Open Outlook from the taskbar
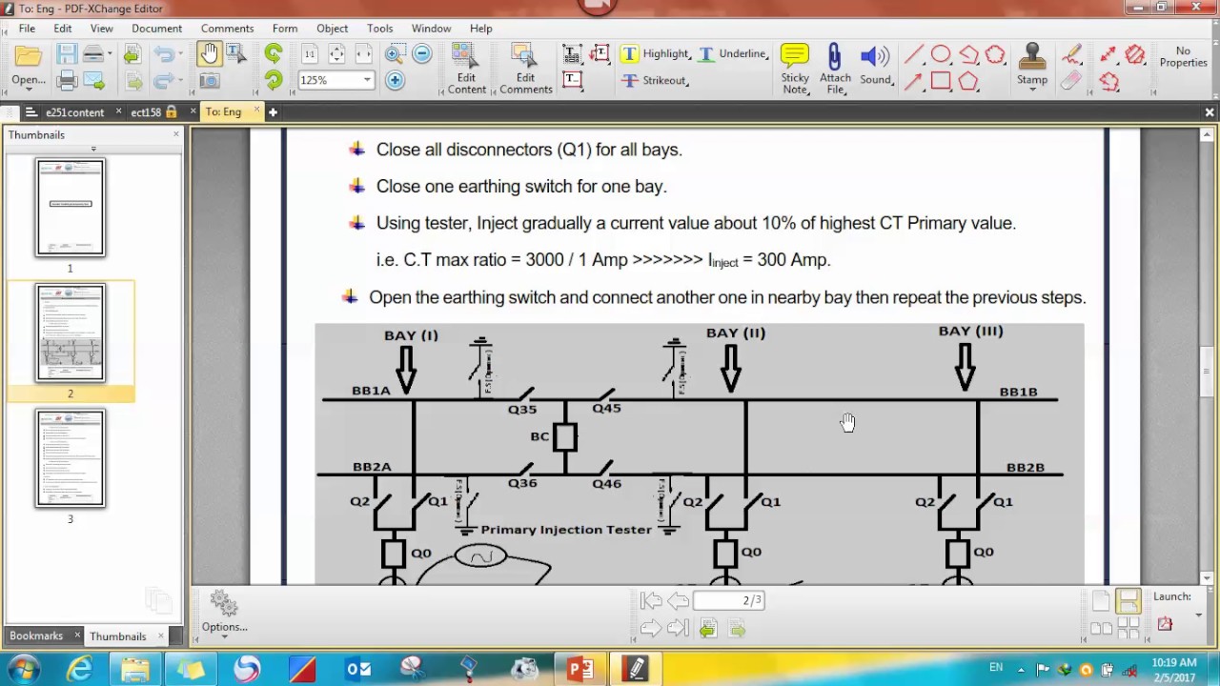 coord(358,670)
